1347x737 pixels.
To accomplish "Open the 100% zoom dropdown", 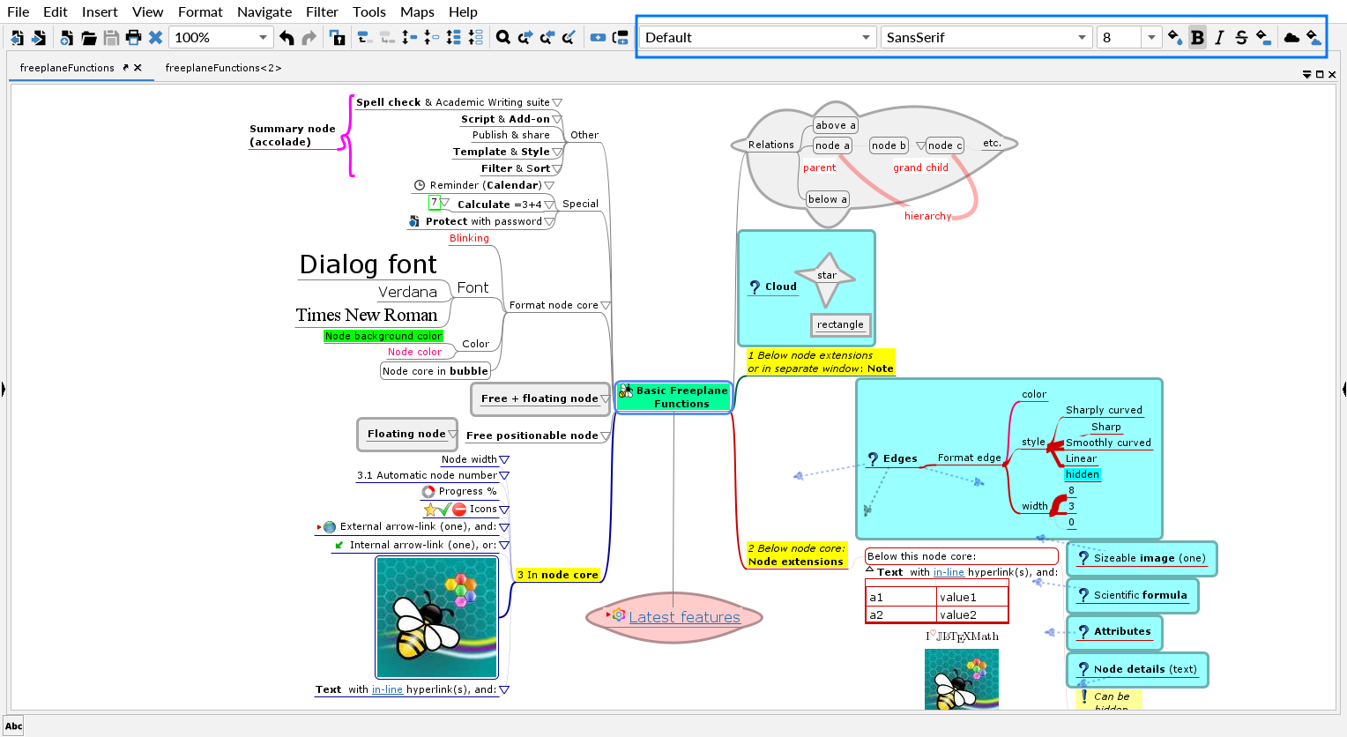I will pos(263,37).
